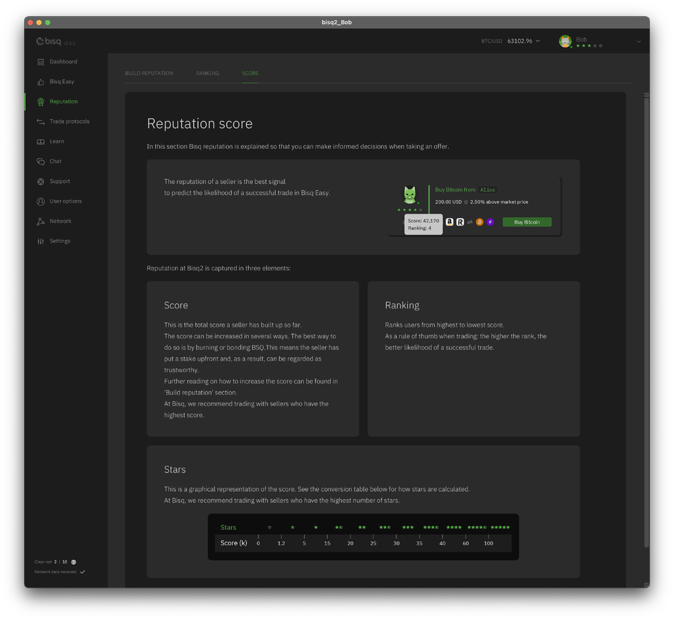Screen dimensions: 674x620
Task: Click the Network nodes icon
Action: pyautogui.click(x=41, y=221)
